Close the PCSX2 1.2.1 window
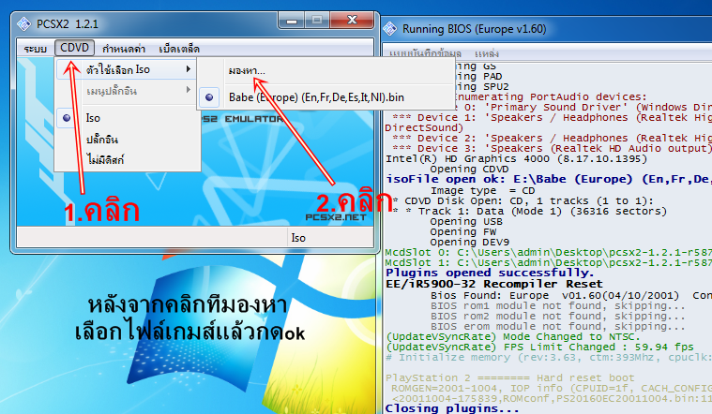This screenshot has width=712, height=414. 352,20
